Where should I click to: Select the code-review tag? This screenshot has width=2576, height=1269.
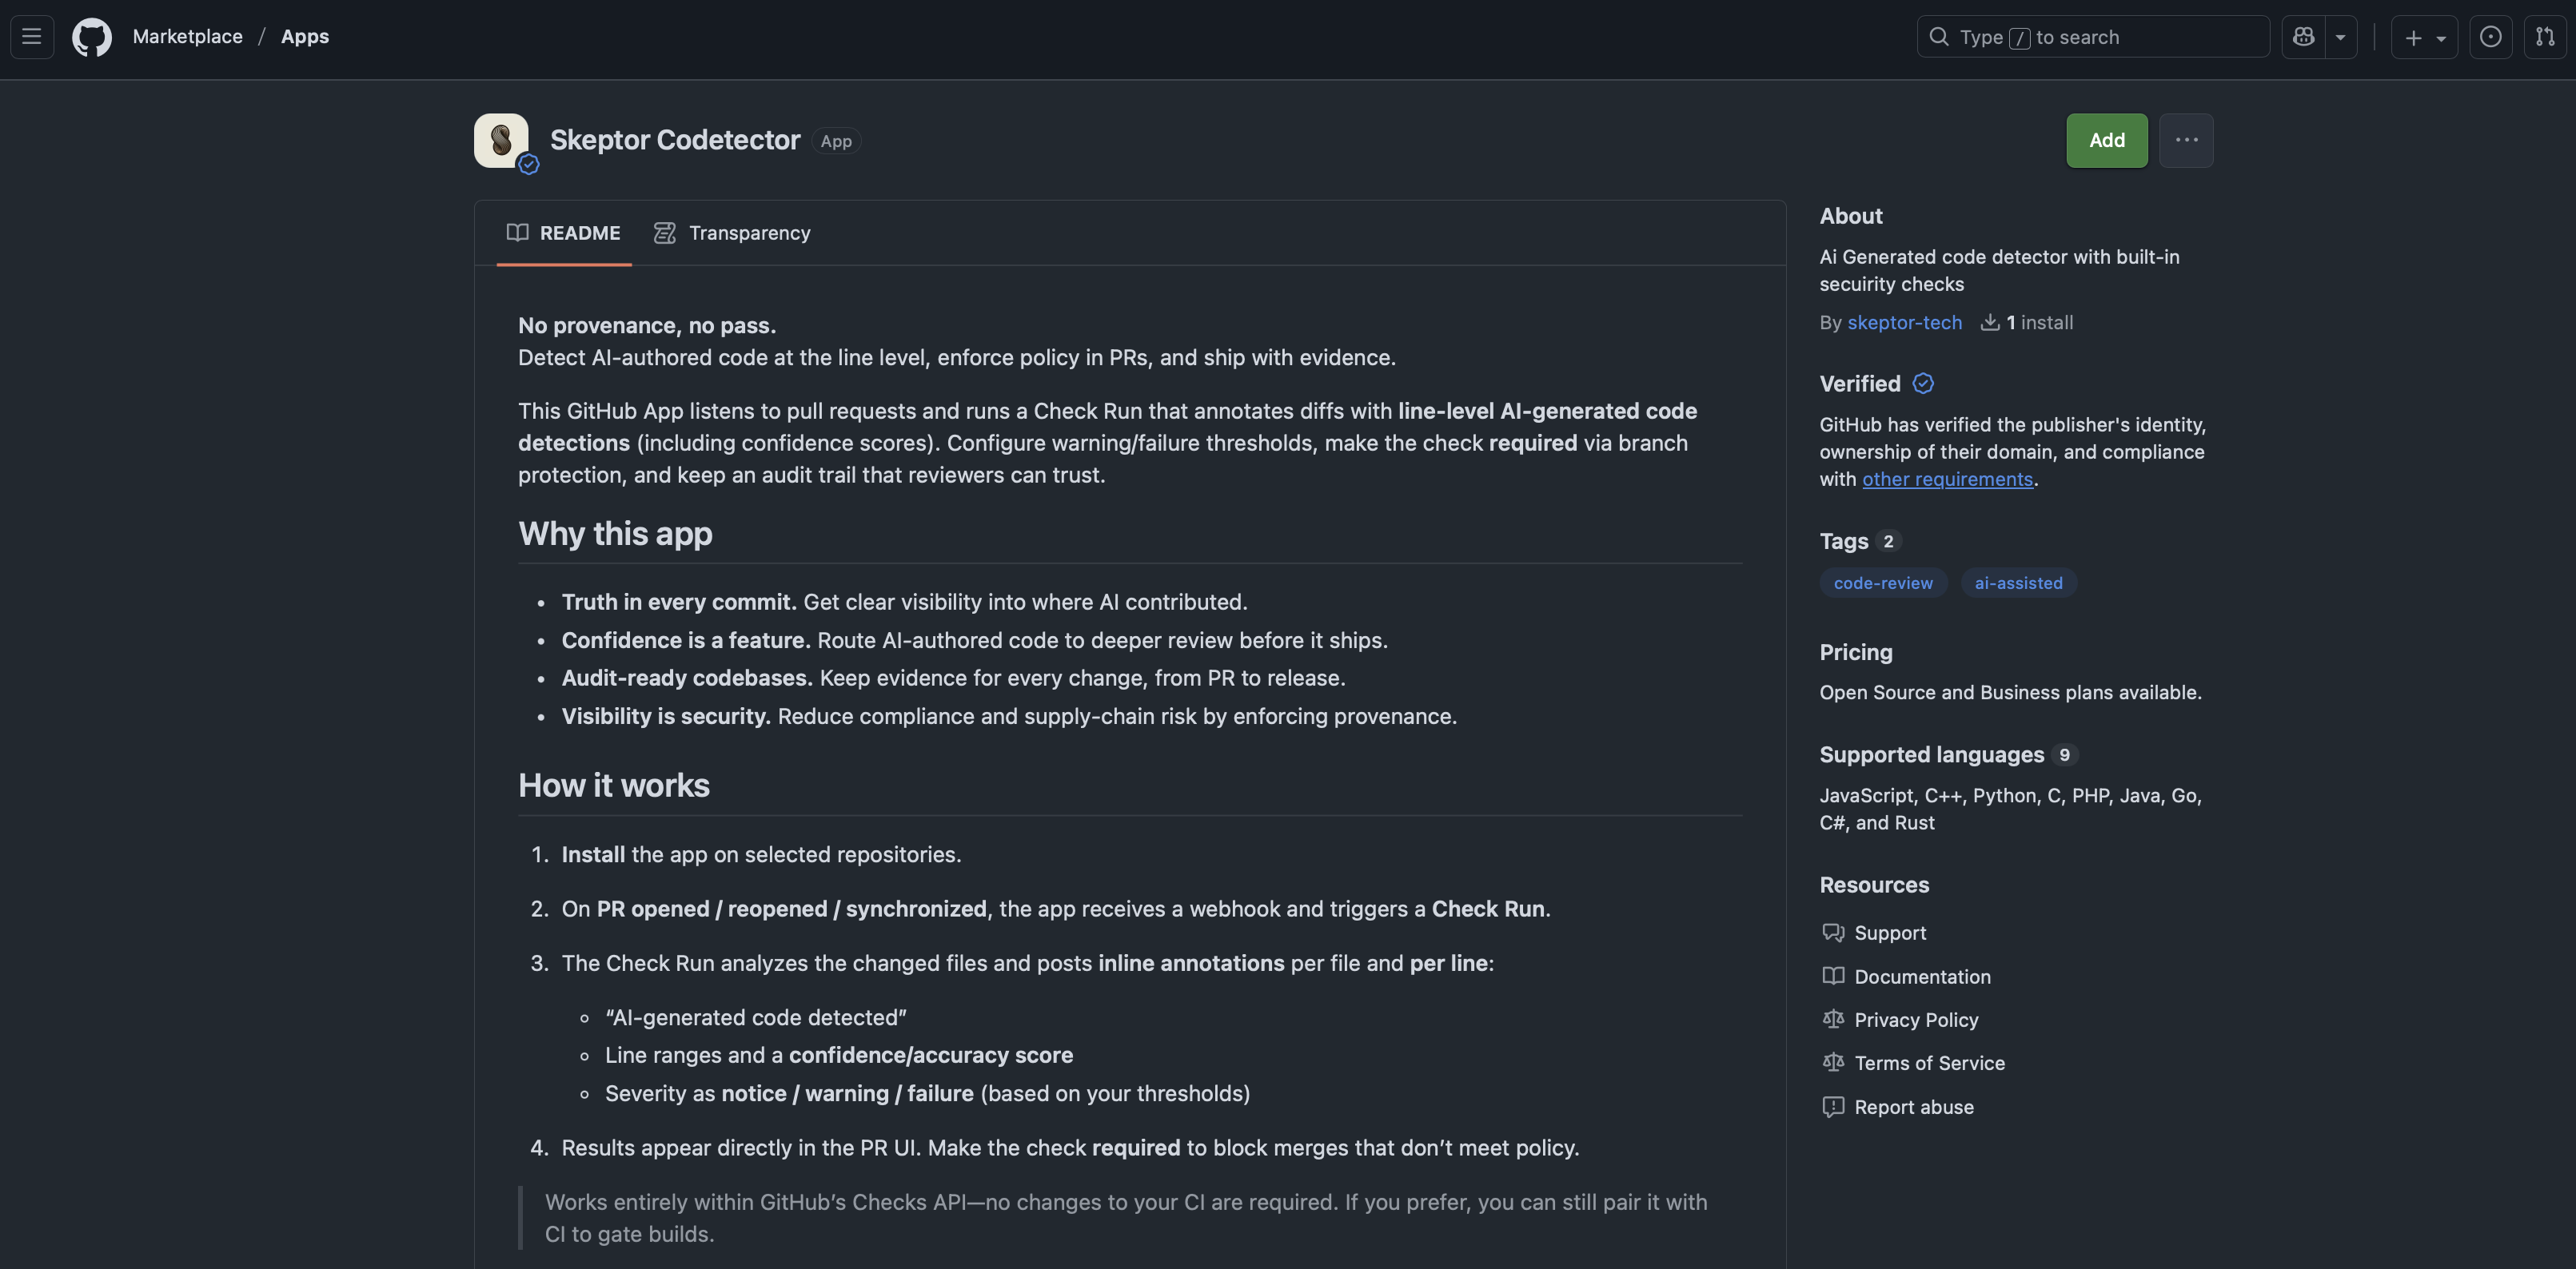click(1883, 583)
